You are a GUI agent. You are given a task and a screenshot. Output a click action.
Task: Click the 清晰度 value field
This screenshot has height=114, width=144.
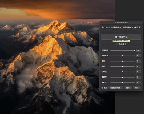click(139, 77)
